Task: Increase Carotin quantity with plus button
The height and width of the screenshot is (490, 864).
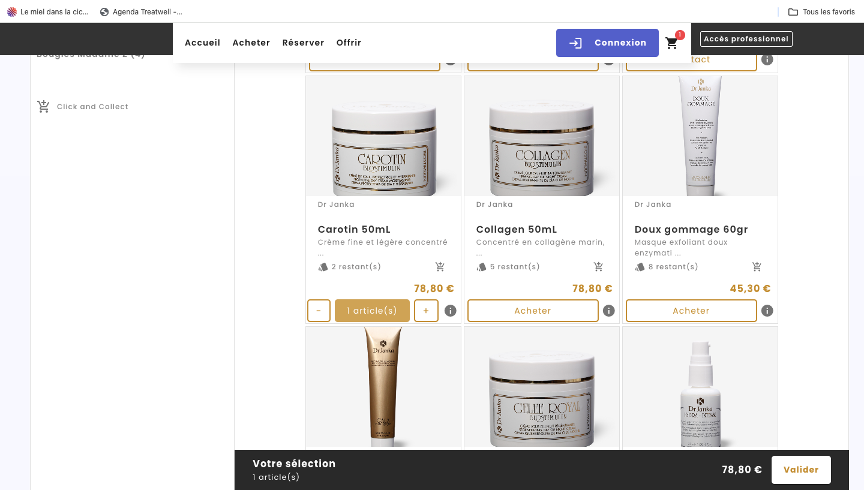Action: (x=426, y=311)
